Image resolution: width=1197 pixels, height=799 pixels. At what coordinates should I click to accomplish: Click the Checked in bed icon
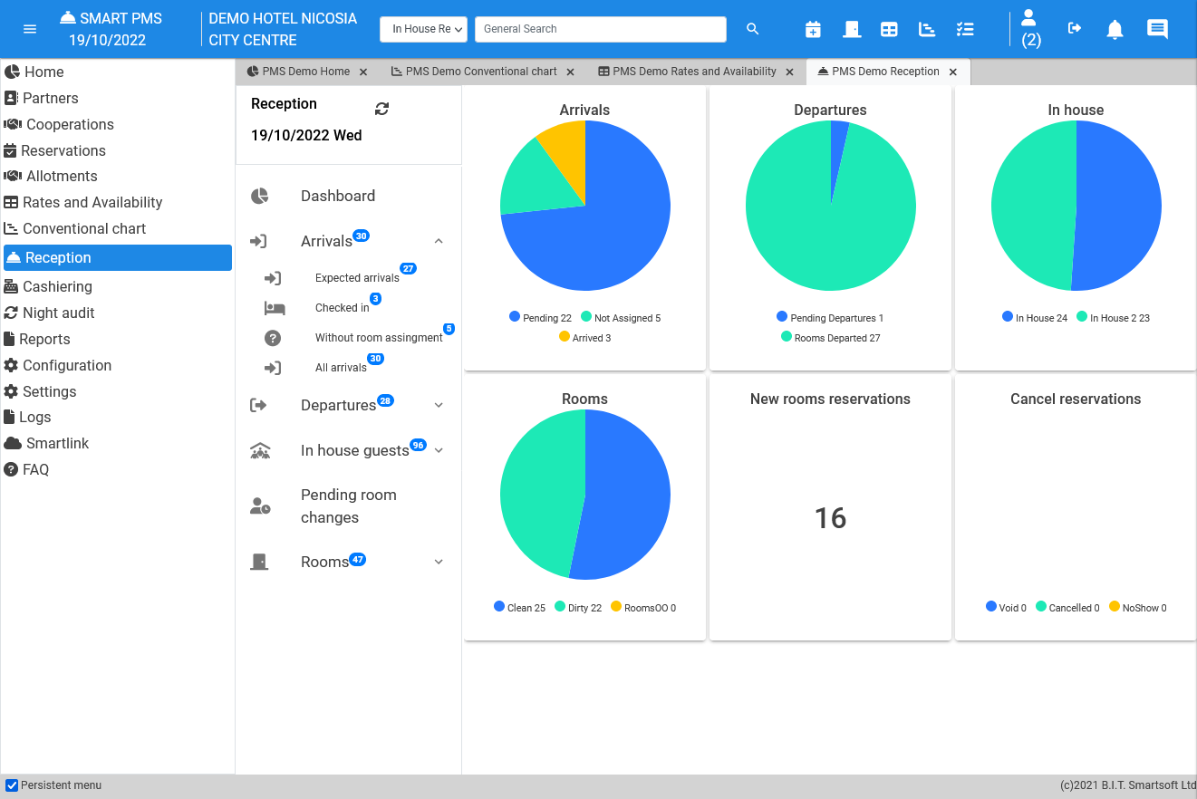(274, 308)
